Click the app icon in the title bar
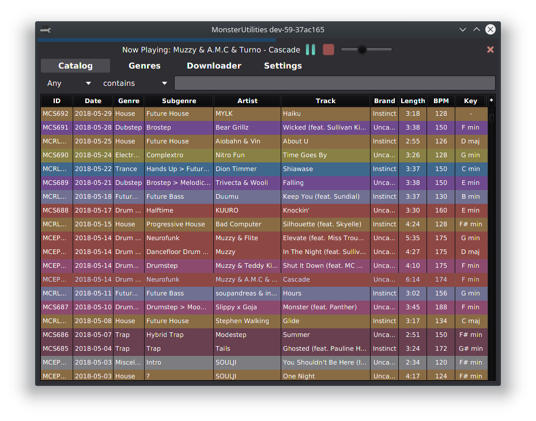 [46, 30]
